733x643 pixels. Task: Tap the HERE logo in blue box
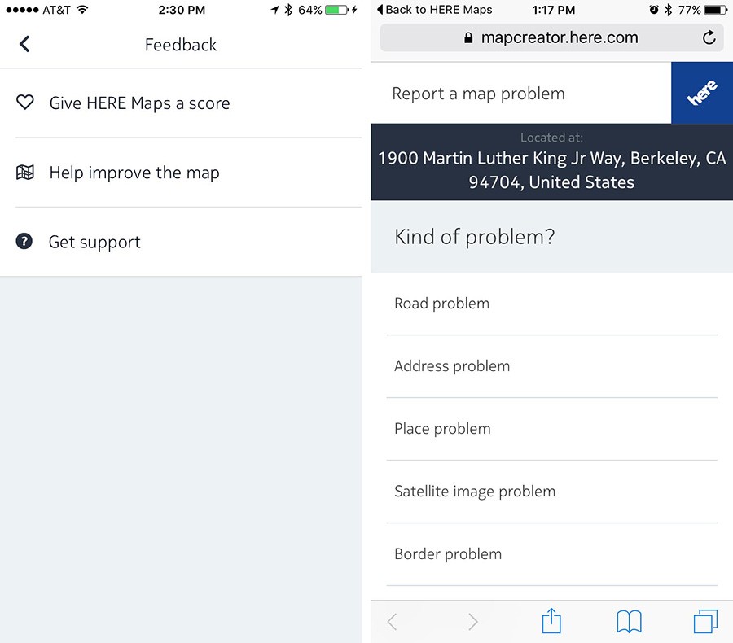[702, 93]
